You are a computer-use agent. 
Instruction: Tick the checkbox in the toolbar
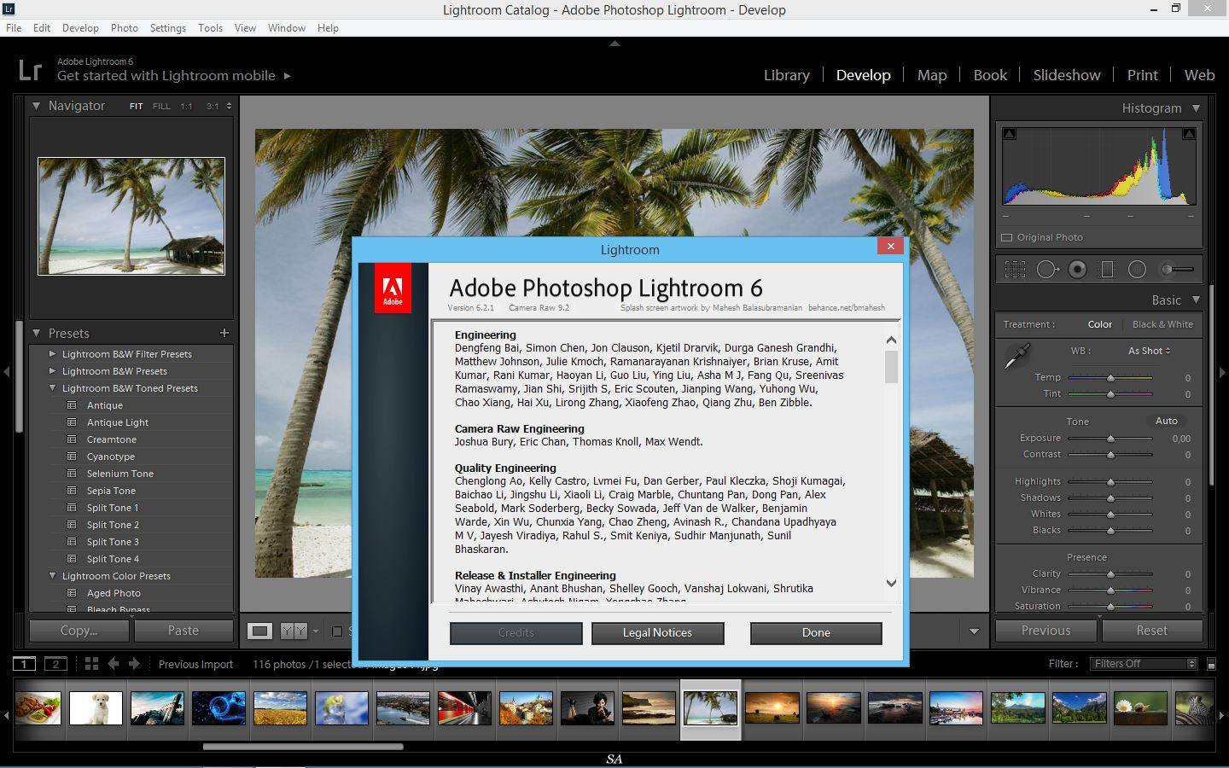point(337,631)
